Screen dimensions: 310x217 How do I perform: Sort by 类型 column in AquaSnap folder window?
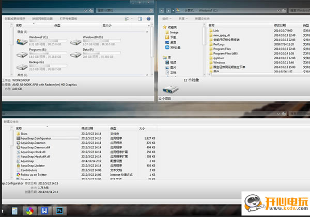tap(113, 128)
